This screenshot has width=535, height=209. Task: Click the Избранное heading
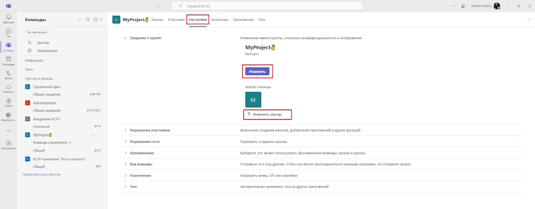34,60
